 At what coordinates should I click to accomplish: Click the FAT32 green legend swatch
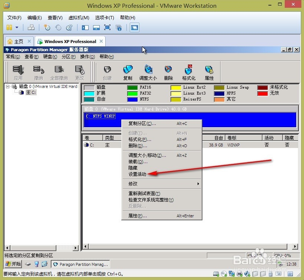(x=132, y=93)
